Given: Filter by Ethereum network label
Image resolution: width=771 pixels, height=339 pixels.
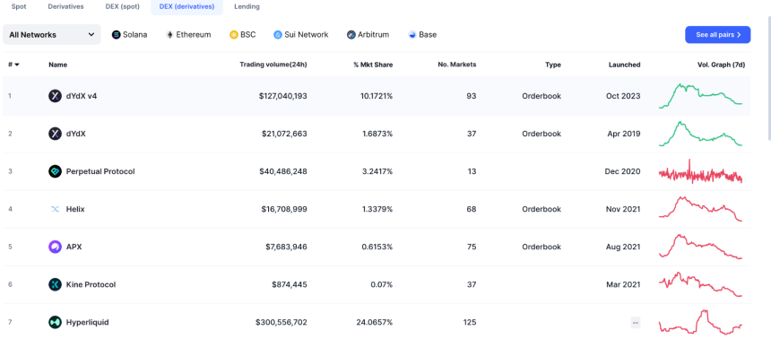Looking at the screenshot, I should 194,35.
